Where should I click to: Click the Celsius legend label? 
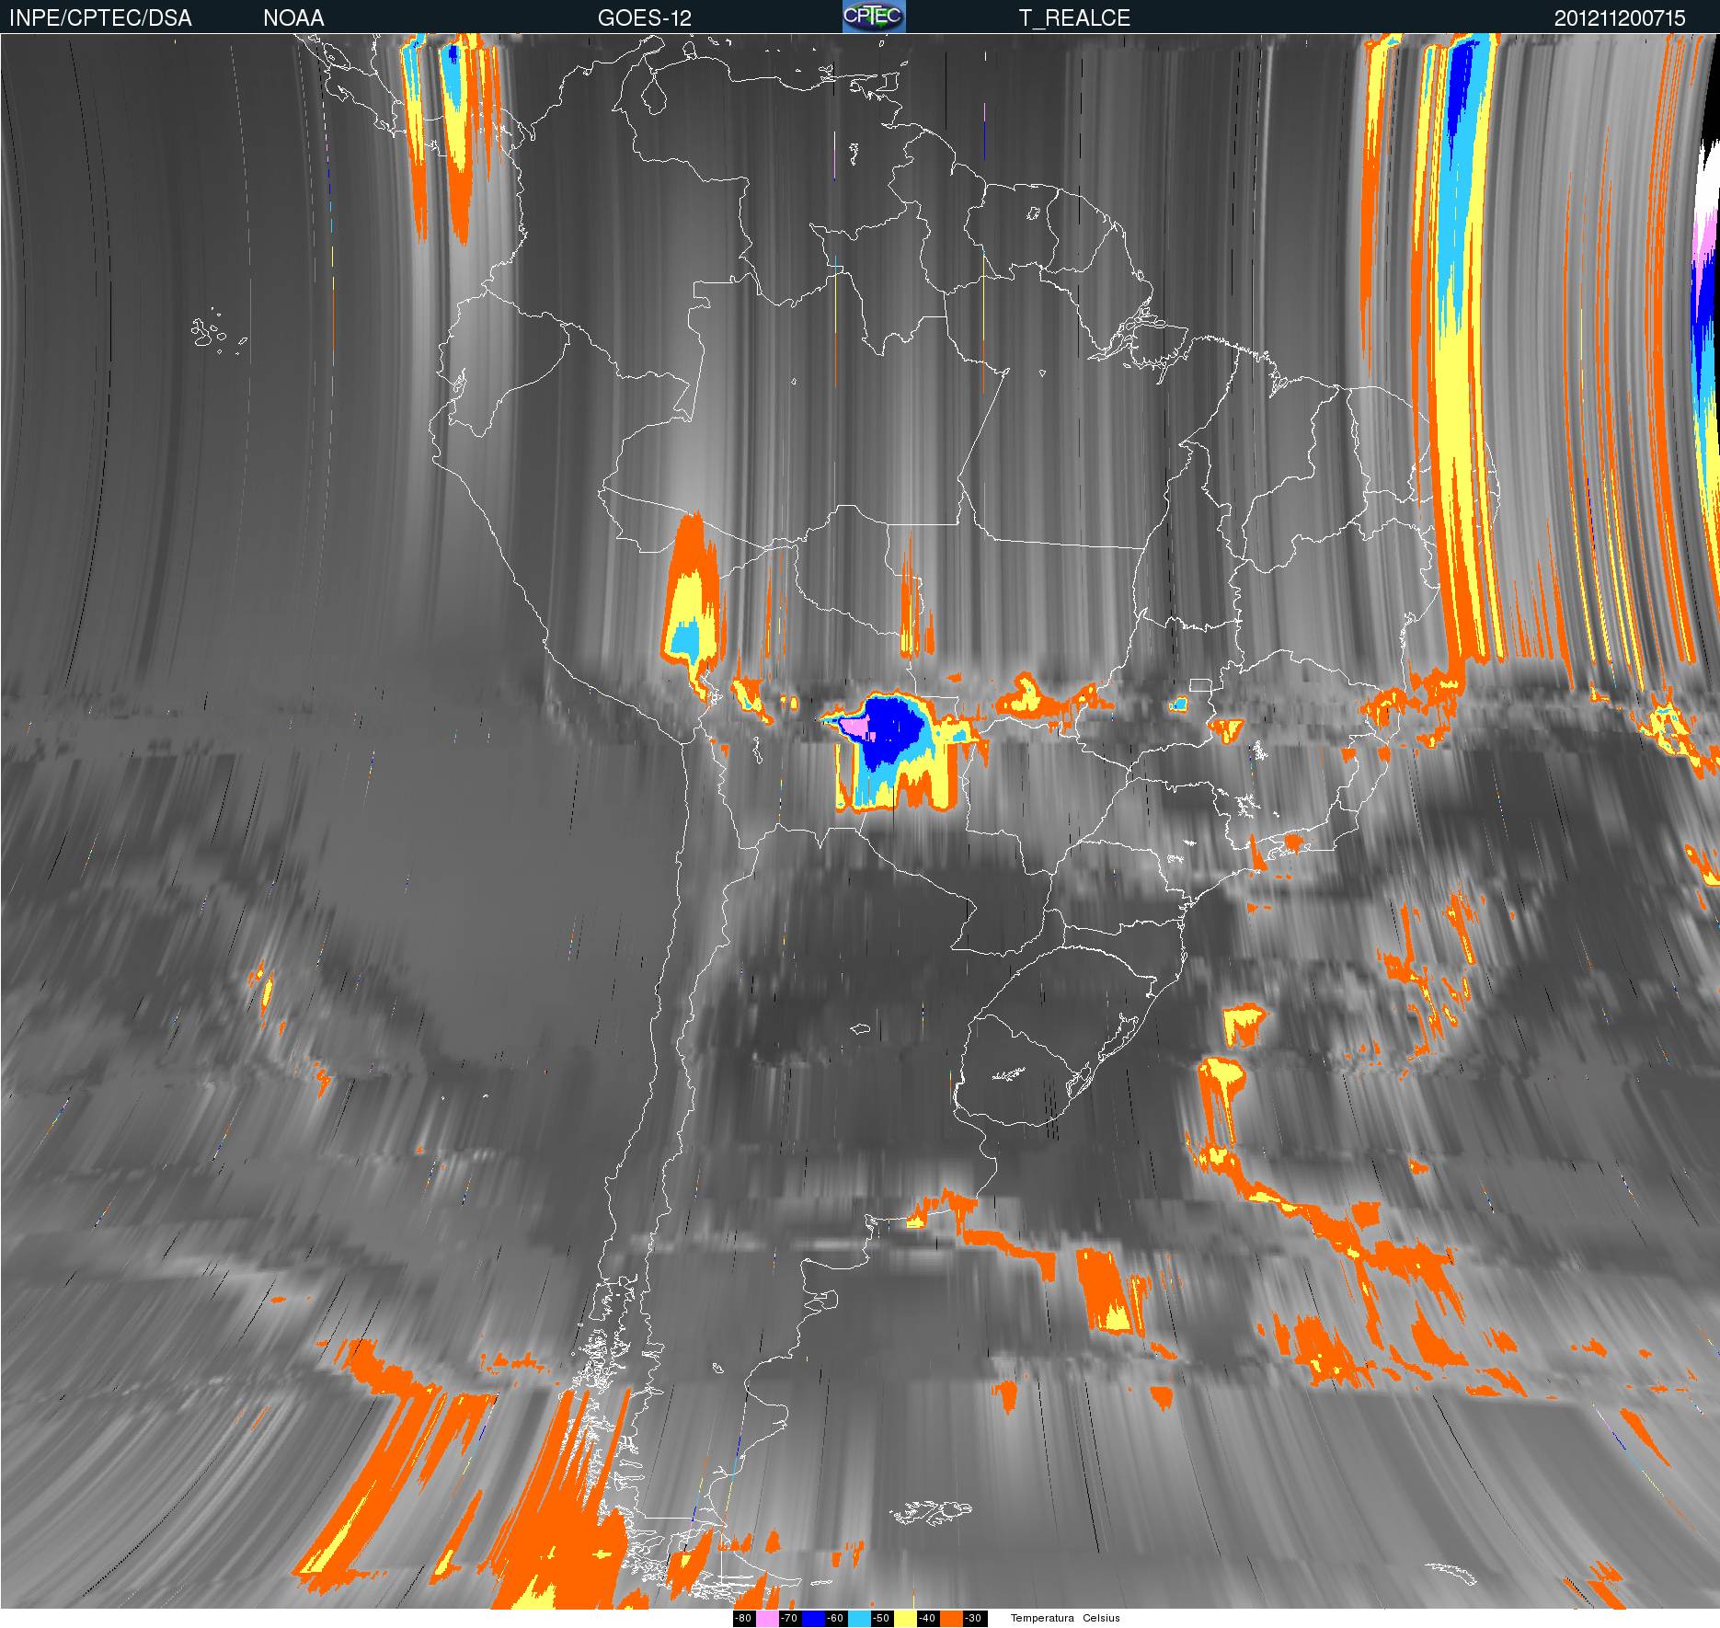1101,1618
